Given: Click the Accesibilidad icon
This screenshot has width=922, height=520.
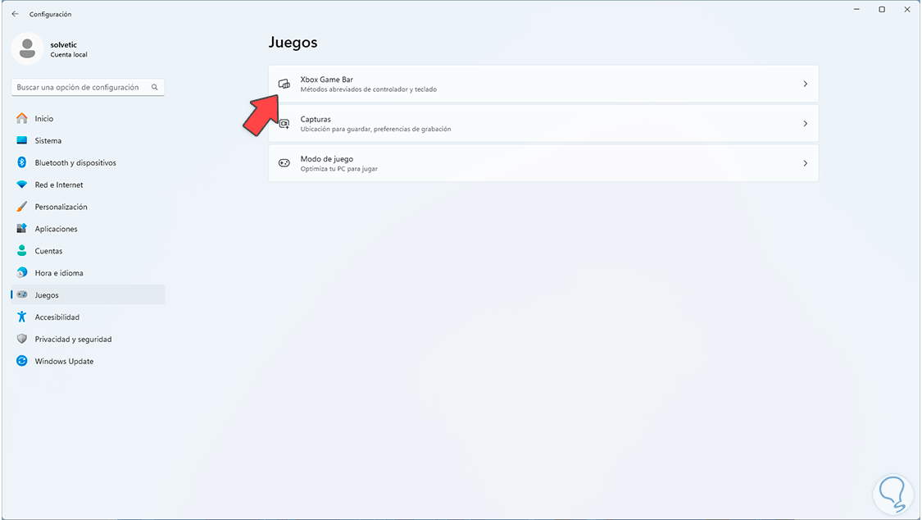Looking at the screenshot, I should (22, 317).
